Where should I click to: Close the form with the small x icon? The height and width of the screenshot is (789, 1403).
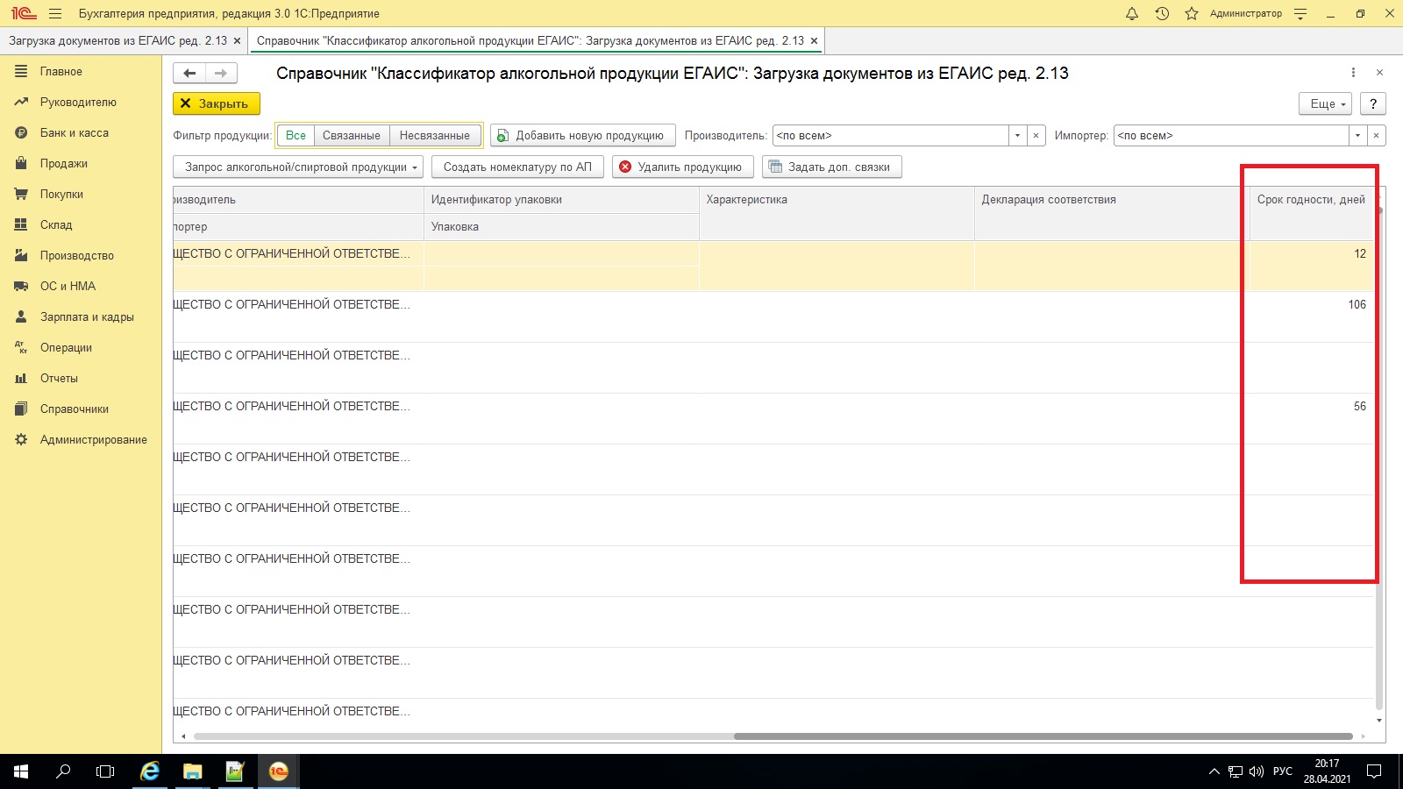[x=1379, y=73]
